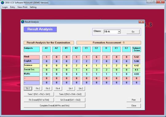Click the C2 grade column header
The height and width of the screenshot is (117, 166).
pyautogui.click(x=97, y=49)
